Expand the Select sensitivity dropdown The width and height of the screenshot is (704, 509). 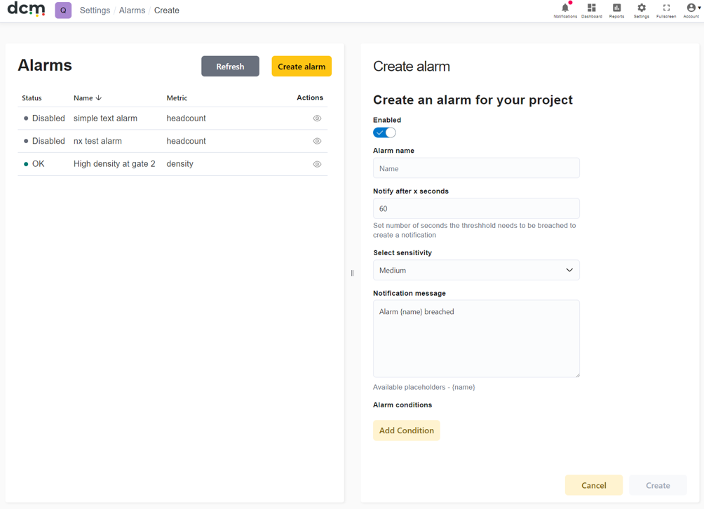pos(476,270)
